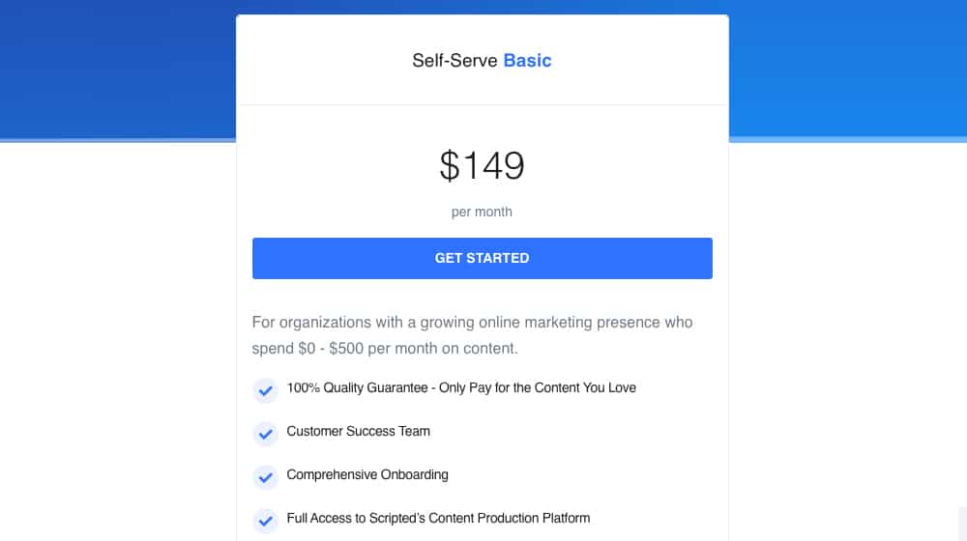Click the $149 price figure
967x541 pixels.
482,166
